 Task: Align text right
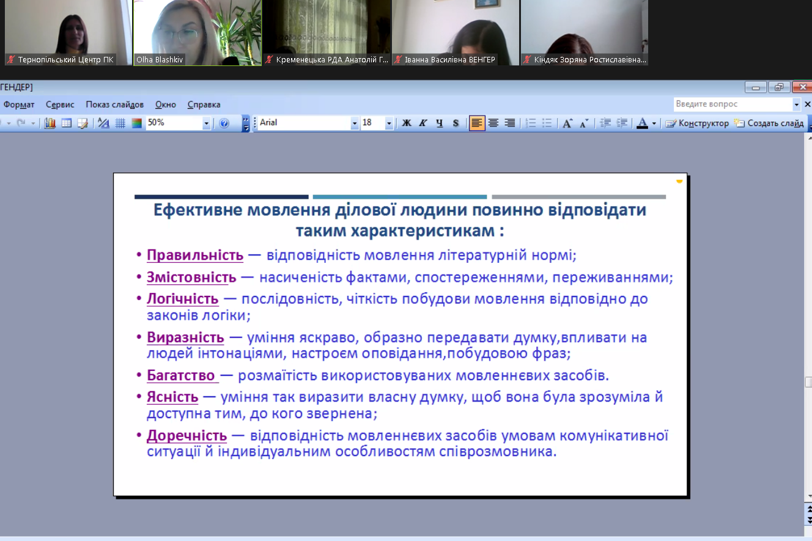click(x=509, y=123)
